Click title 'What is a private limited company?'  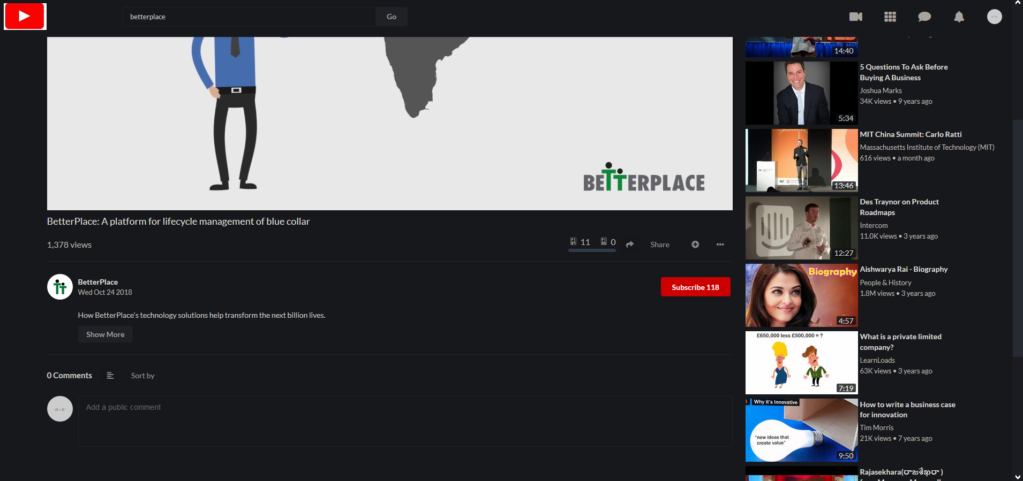pyautogui.click(x=901, y=342)
